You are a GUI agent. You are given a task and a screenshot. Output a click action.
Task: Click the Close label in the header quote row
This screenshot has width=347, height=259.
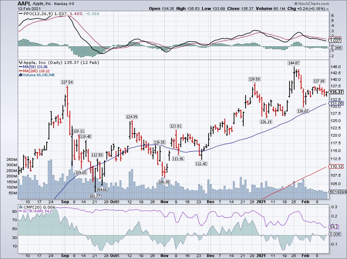click(233, 9)
